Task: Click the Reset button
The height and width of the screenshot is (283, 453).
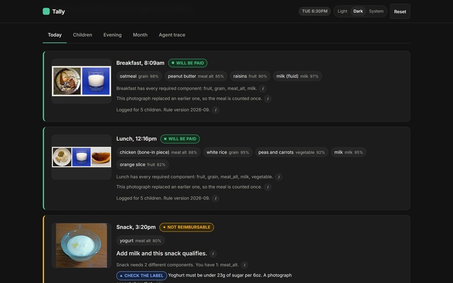Action: point(400,12)
